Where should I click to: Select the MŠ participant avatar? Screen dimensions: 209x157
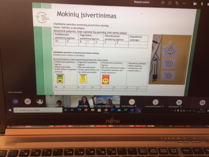(28, 101)
